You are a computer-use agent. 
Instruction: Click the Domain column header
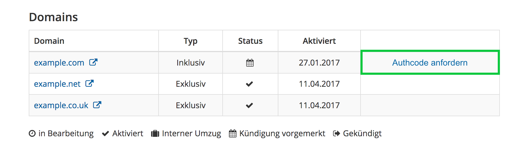click(x=49, y=41)
